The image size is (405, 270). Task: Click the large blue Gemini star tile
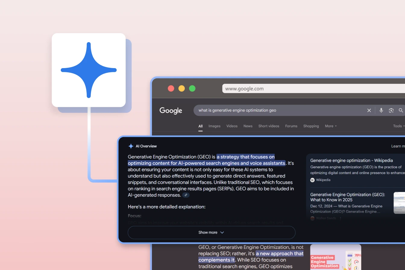click(89, 70)
